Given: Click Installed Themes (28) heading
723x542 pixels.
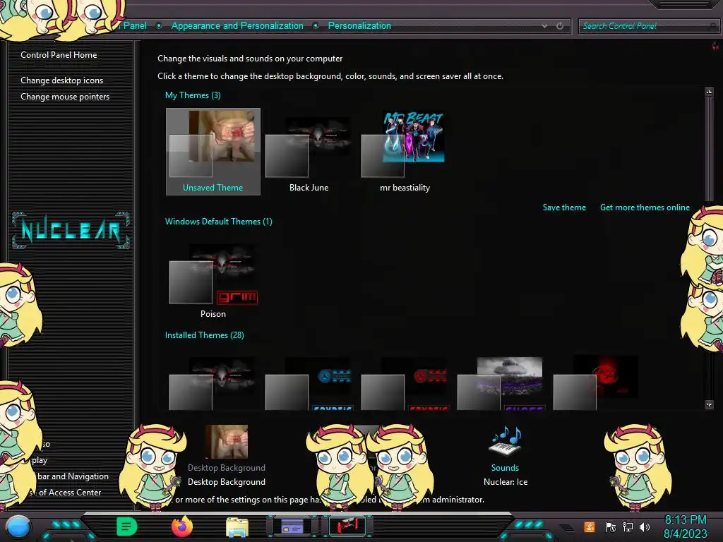Looking at the screenshot, I should point(204,335).
